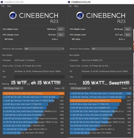Select Xeon W-3265M row in the right ranking
Image resolution: width=134 pixels, height=138 pixels.
(101, 115)
